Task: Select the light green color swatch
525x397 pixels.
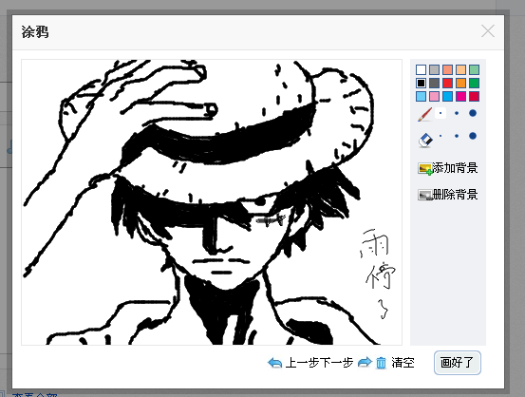Action: point(474,69)
